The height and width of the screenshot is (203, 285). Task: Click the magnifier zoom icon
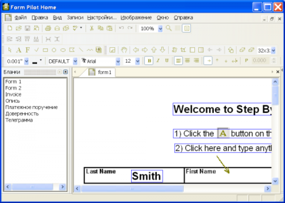point(169,29)
